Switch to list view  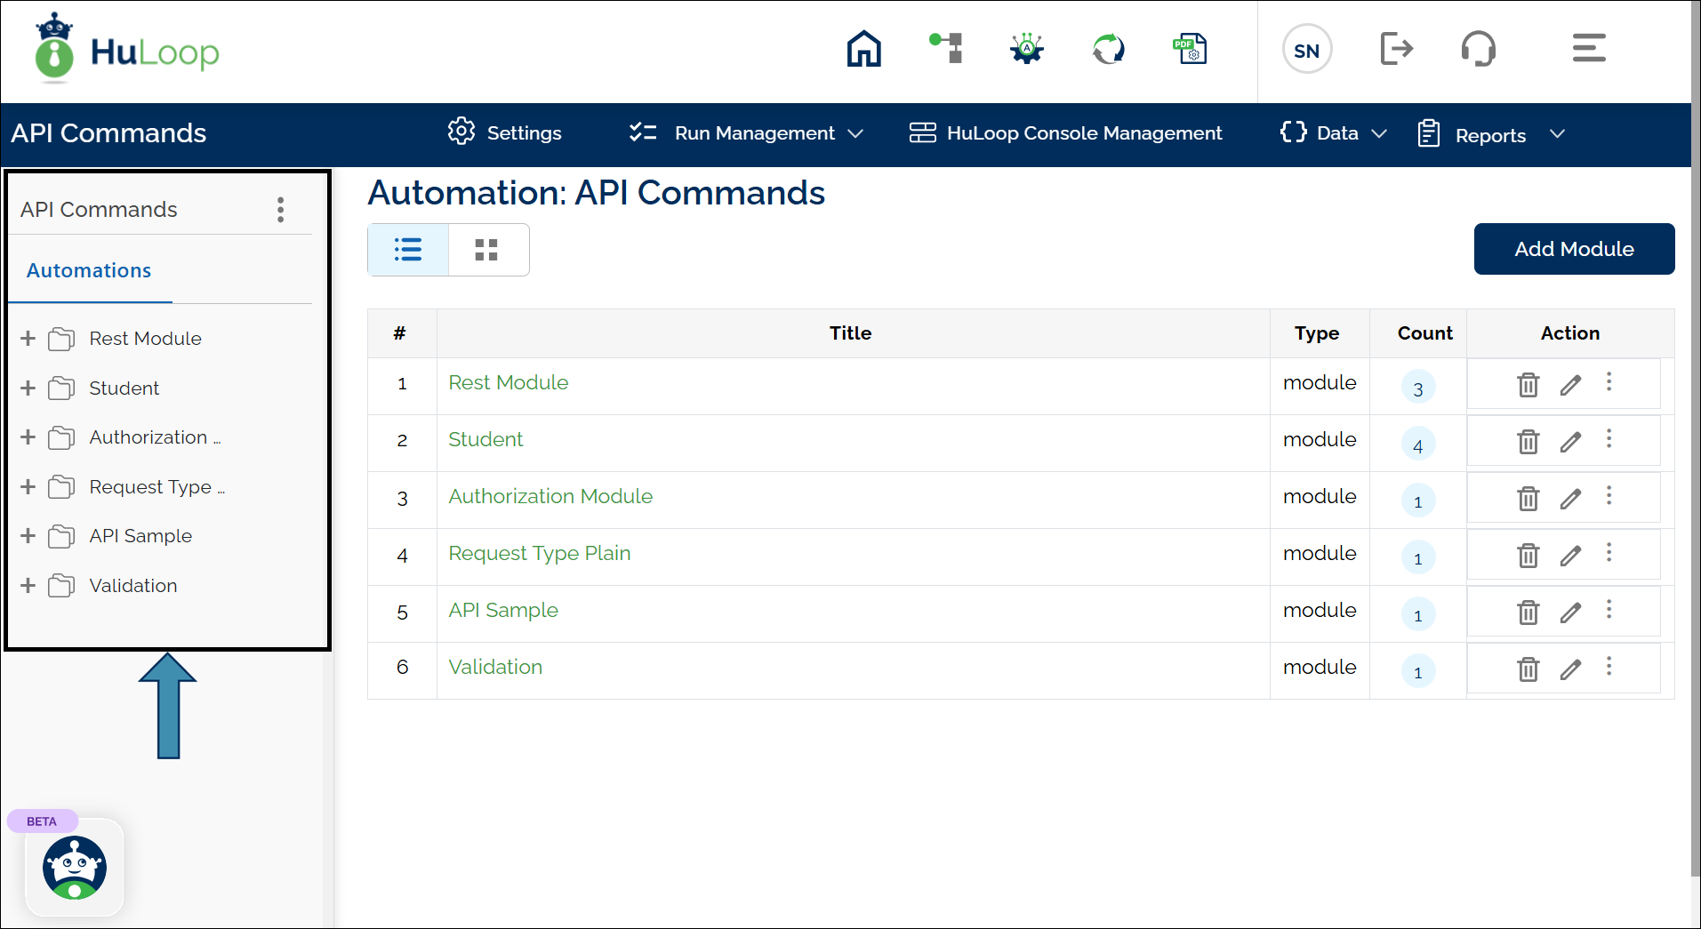(408, 250)
